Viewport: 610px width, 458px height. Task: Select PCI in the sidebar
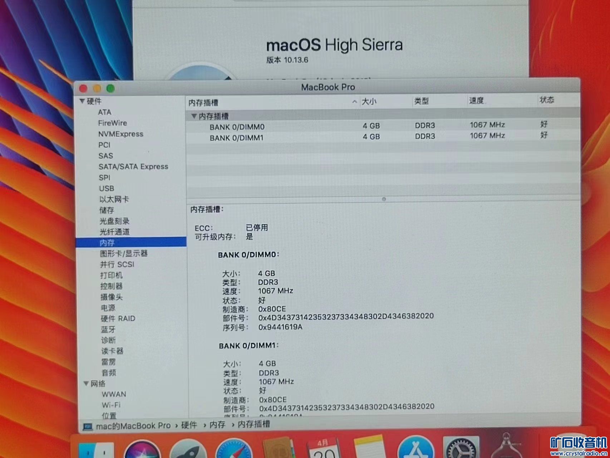[x=104, y=145]
